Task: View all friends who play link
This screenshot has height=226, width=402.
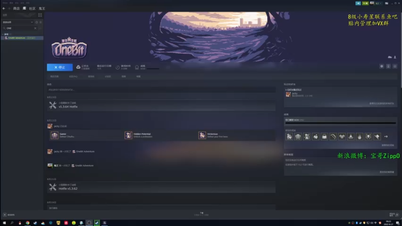Action: tap(381, 104)
